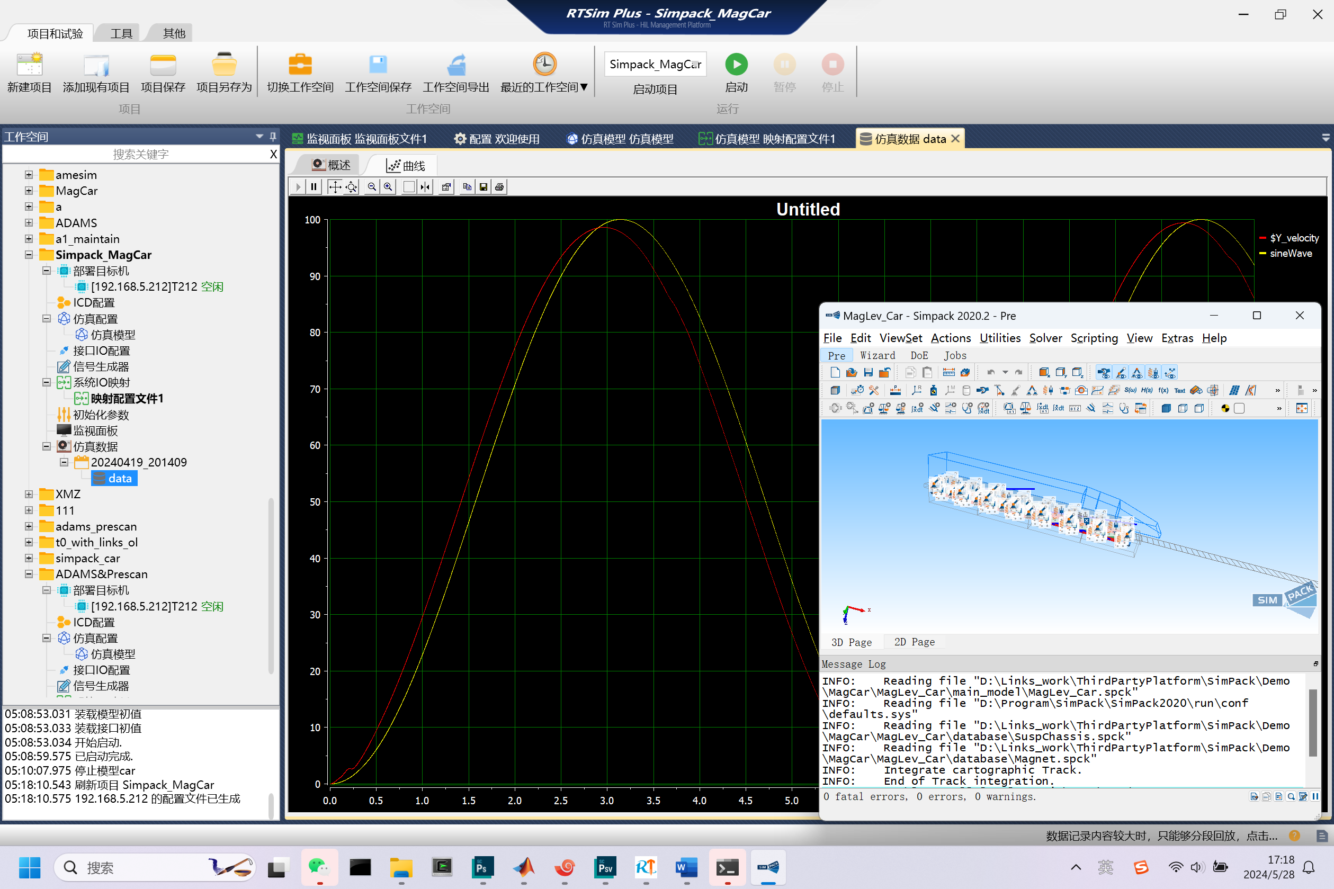Print the curve chart
The image size is (1334, 889).
(x=499, y=186)
